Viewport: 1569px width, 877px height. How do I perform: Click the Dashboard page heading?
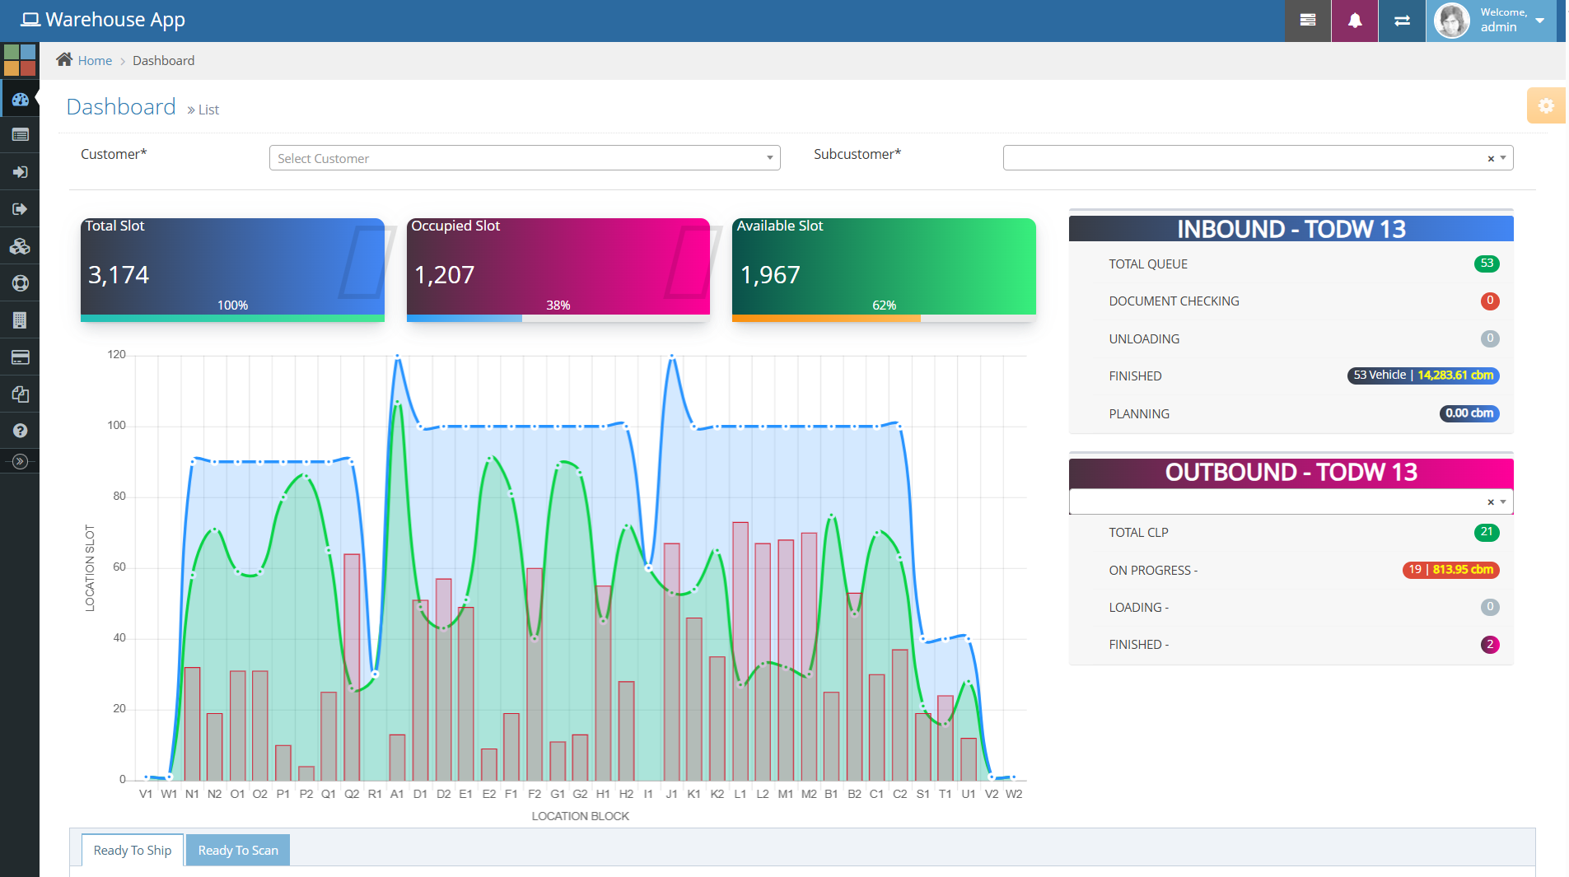click(x=121, y=107)
